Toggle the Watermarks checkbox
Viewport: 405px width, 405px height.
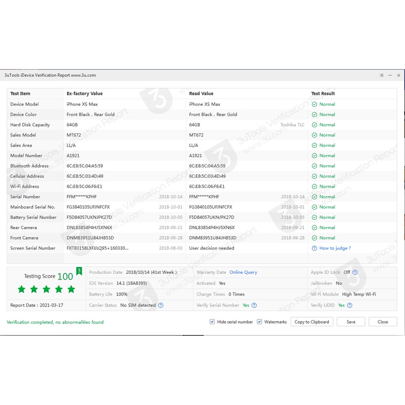(x=259, y=322)
